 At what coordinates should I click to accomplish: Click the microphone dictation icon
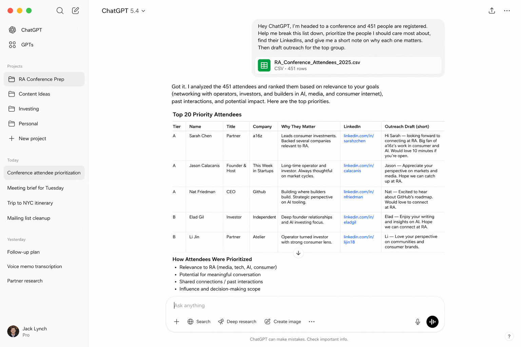(418, 322)
